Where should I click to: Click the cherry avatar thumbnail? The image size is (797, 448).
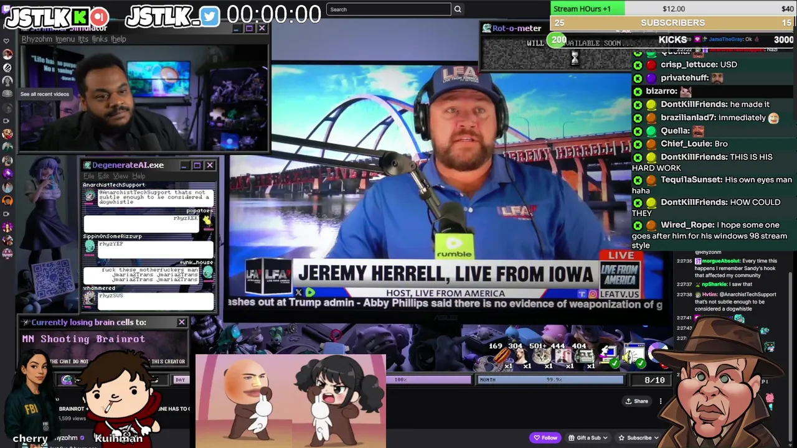pyautogui.click(x=31, y=394)
